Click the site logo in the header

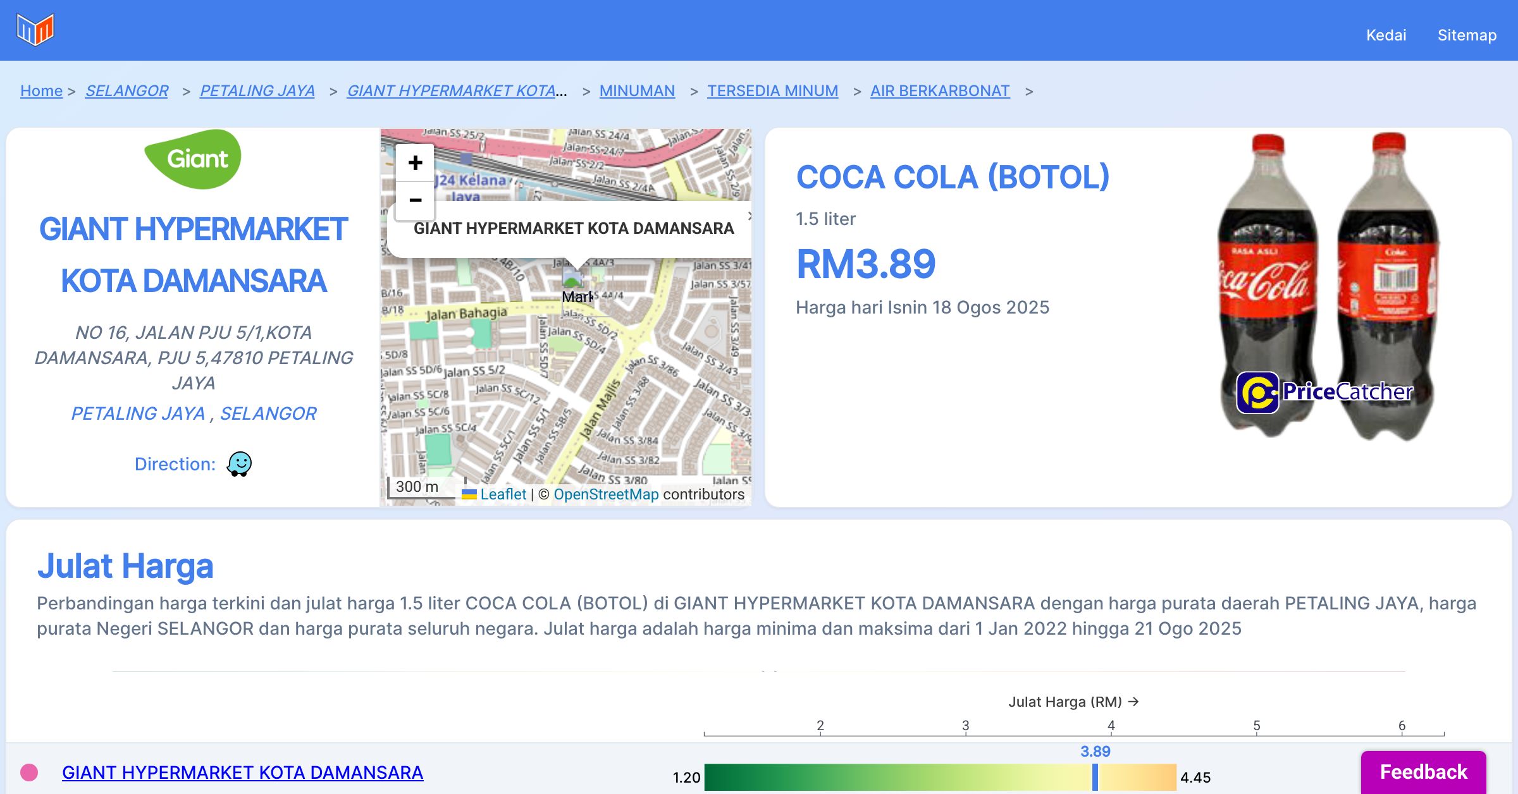[x=35, y=29]
